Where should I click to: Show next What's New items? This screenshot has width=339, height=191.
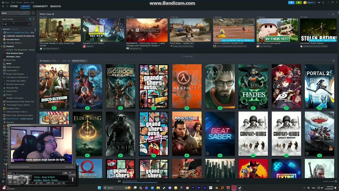coord(333,14)
